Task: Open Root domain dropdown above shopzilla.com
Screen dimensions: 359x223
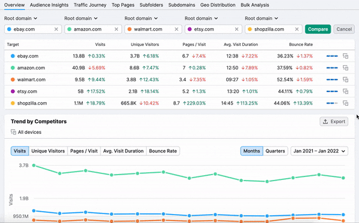Action: pos(261,19)
